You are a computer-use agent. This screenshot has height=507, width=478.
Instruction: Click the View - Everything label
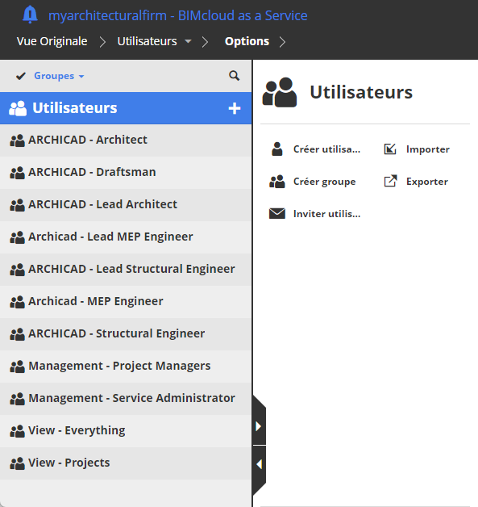click(x=77, y=430)
